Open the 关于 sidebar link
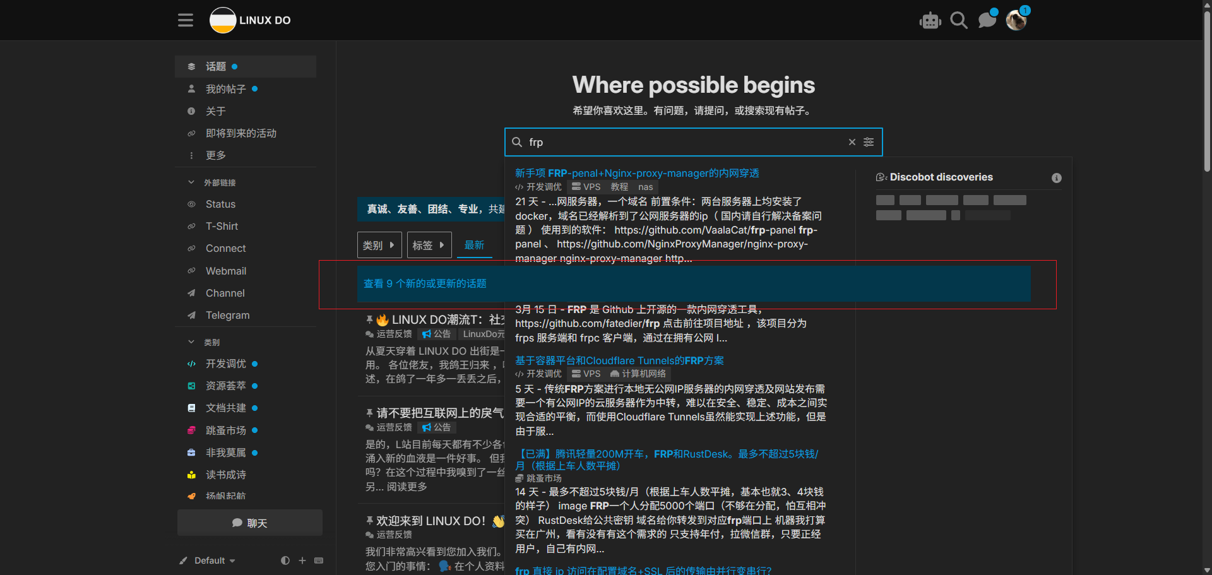Image resolution: width=1212 pixels, height=575 pixels. tap(246, 111)
